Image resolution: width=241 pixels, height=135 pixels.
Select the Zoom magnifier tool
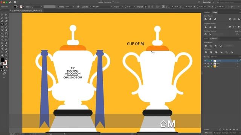click(x=6, y=55)
